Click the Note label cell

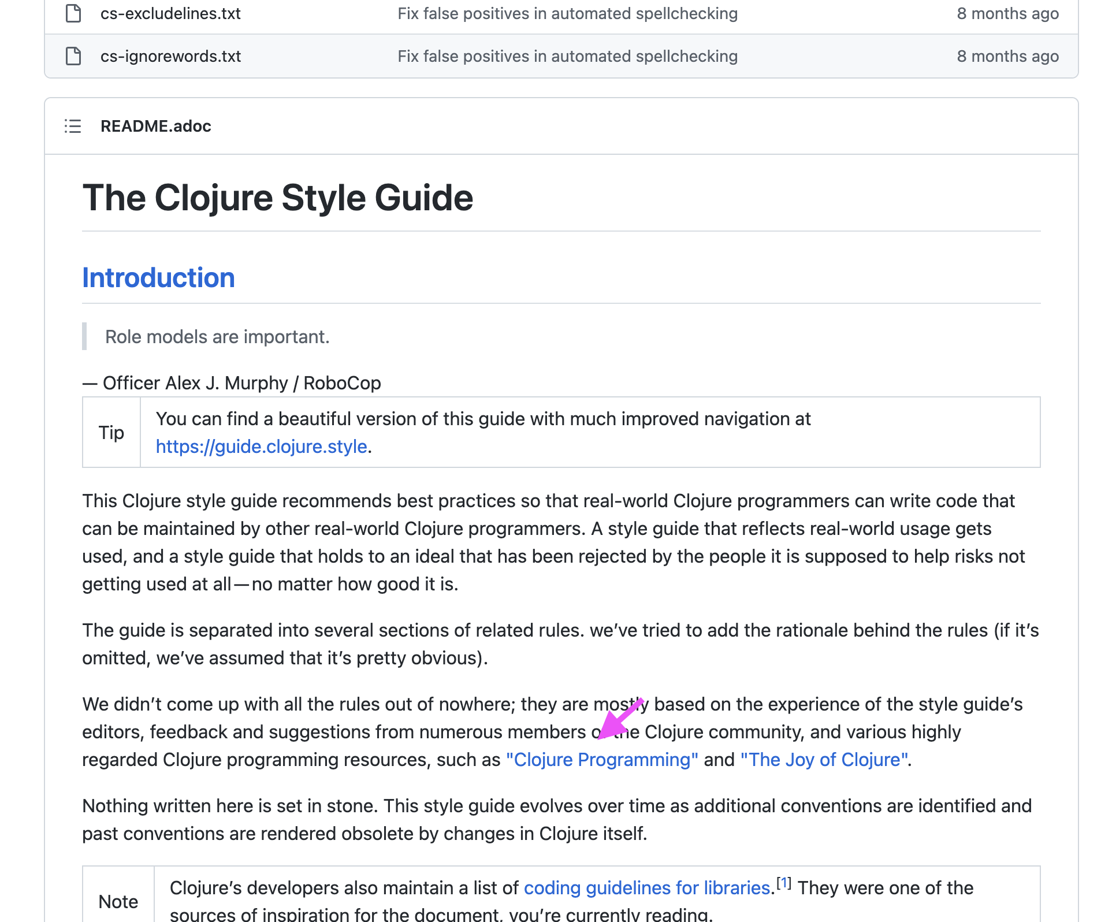pyautogui.click(x=118, y=895)
